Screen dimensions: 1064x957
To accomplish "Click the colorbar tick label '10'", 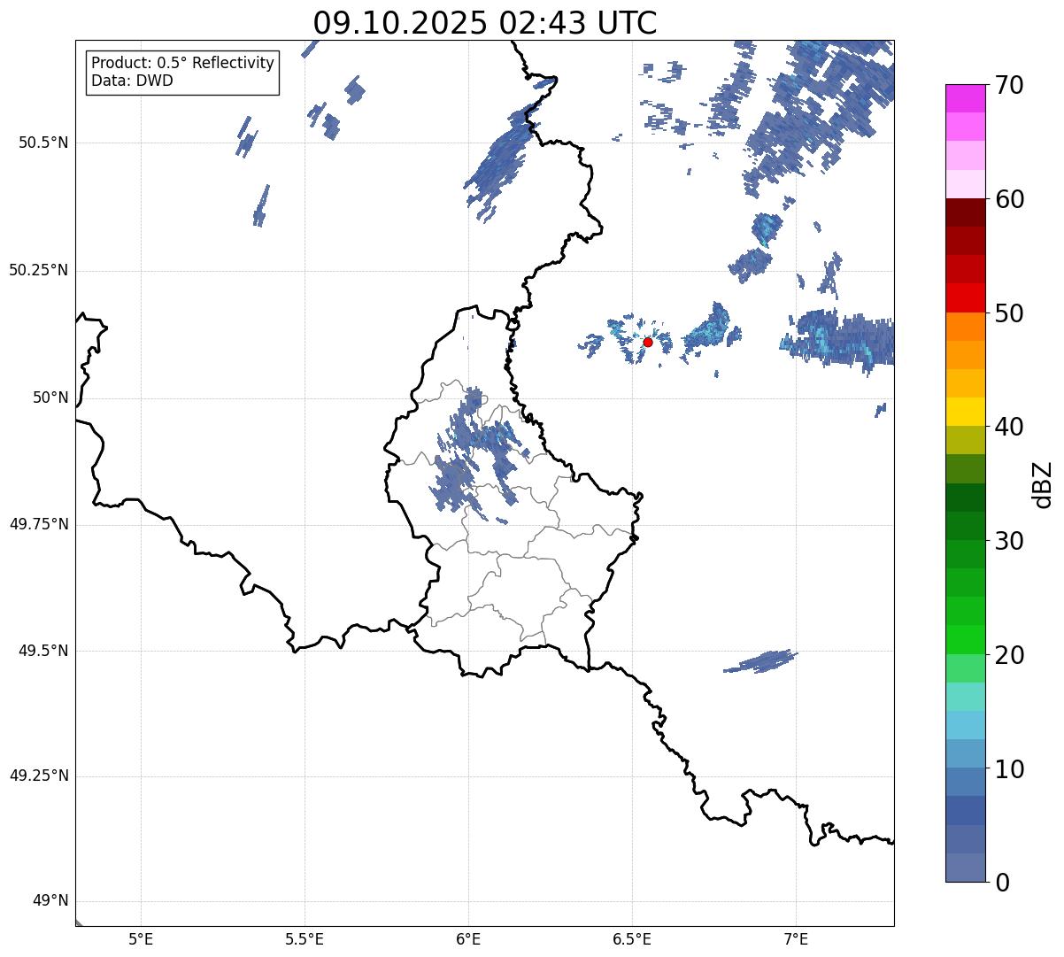I will (x=1009, y=768).
